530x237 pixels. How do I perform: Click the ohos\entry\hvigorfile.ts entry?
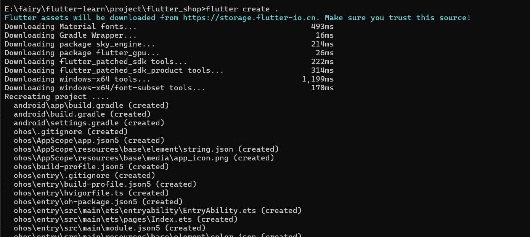91,193
